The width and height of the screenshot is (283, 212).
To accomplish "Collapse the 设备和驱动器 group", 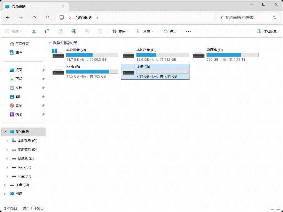I will pos(50,43).
